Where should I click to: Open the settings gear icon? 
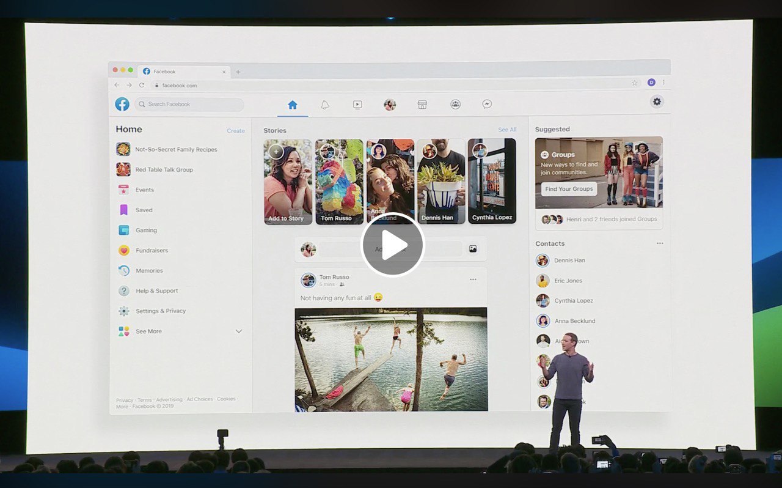[657, 102]
